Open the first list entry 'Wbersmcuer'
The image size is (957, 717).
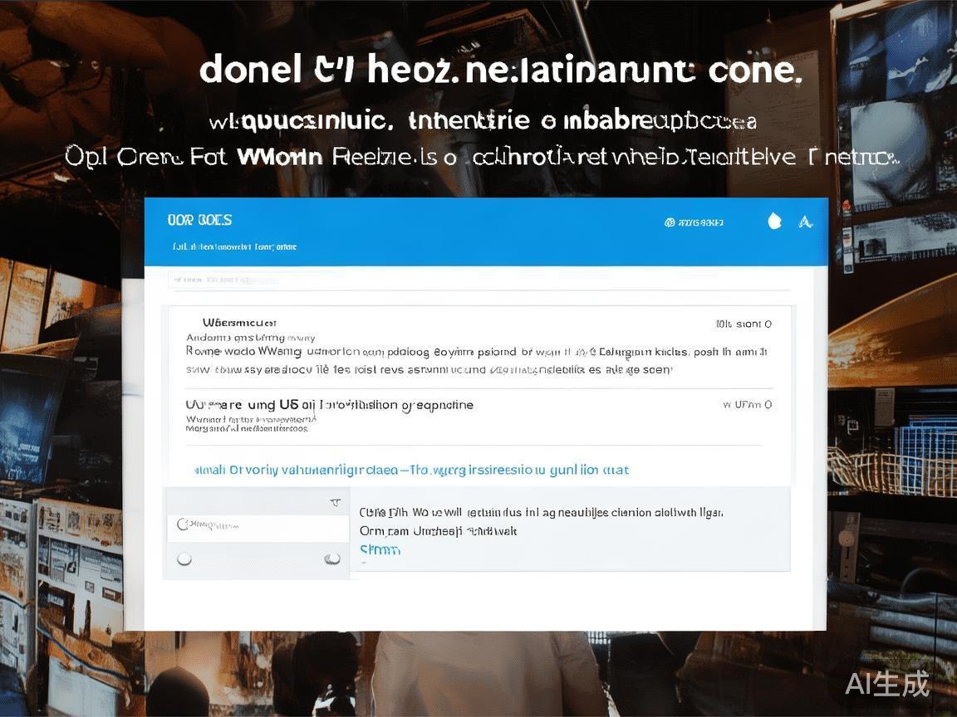(x=239, y=323)
